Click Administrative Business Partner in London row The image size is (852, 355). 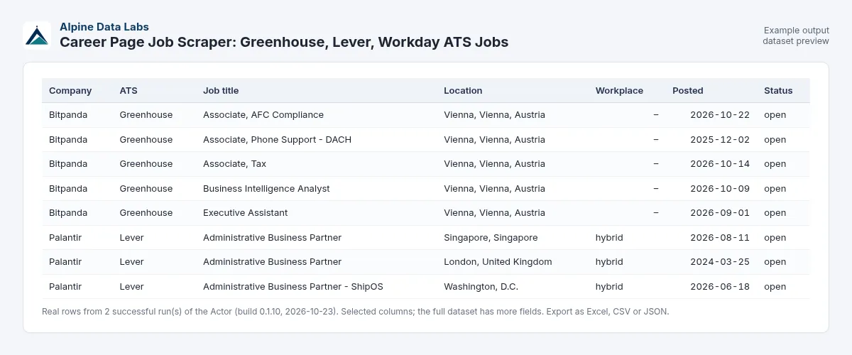click(272, 262)
